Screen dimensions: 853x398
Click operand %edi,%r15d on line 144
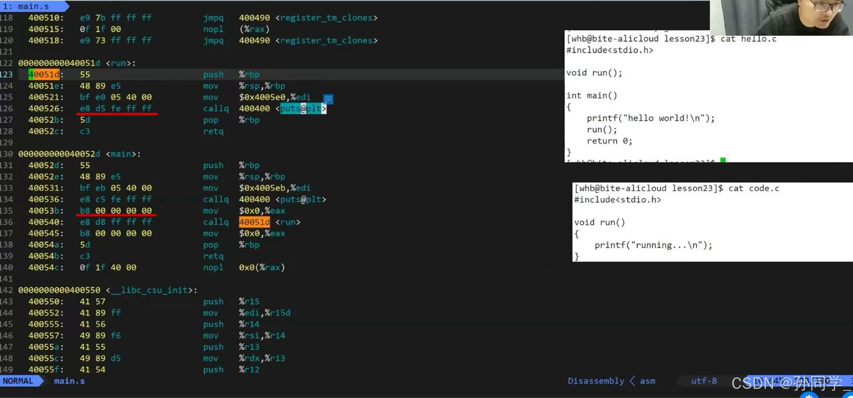264,313
